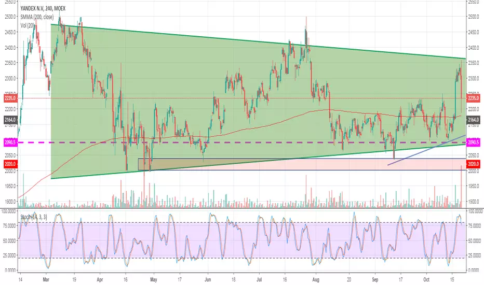Click the 2400.0 level on right price axis
This screenshot has width=484, height=285.
coord(473,48)
